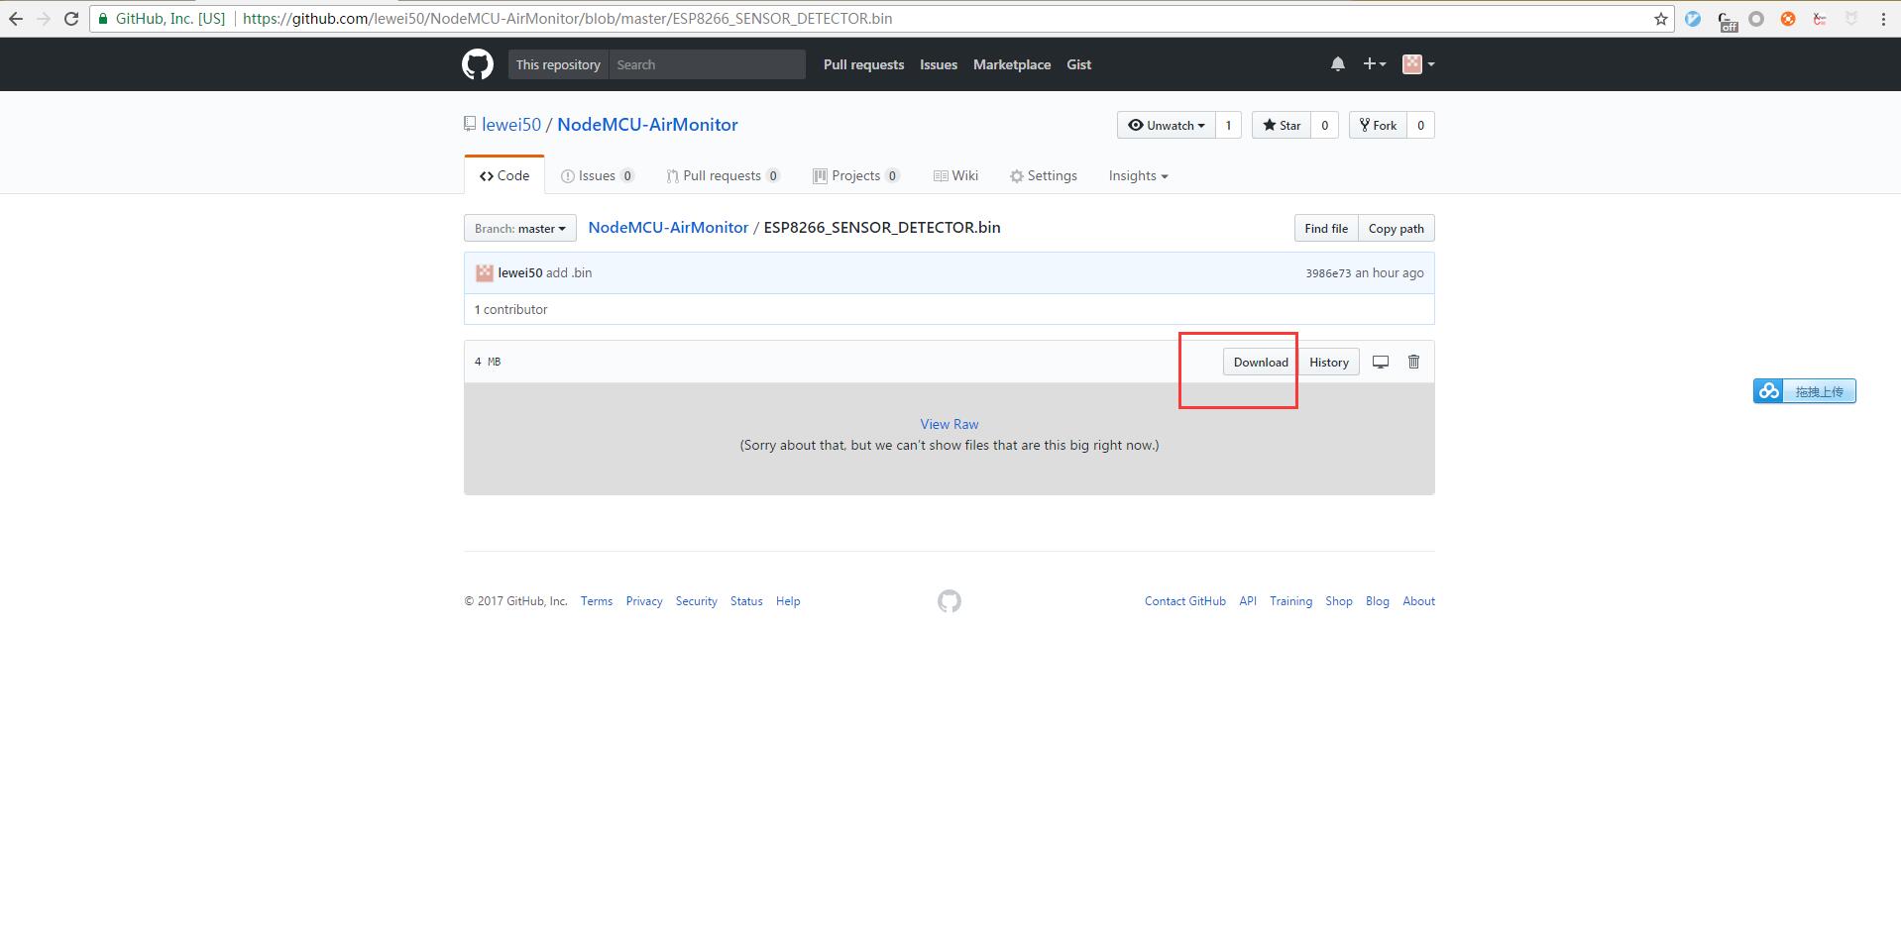Screen dimensions: 1901x946
Task: Open footer Shop link
Action: pyautogui.click(x=1338, y=601)
